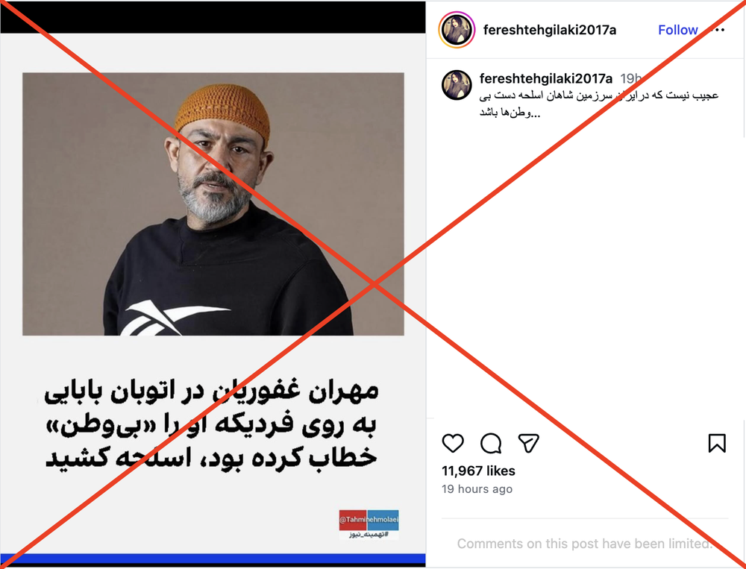
Task: Share post via paper plane icon
Action: click(x=528, y=444)
